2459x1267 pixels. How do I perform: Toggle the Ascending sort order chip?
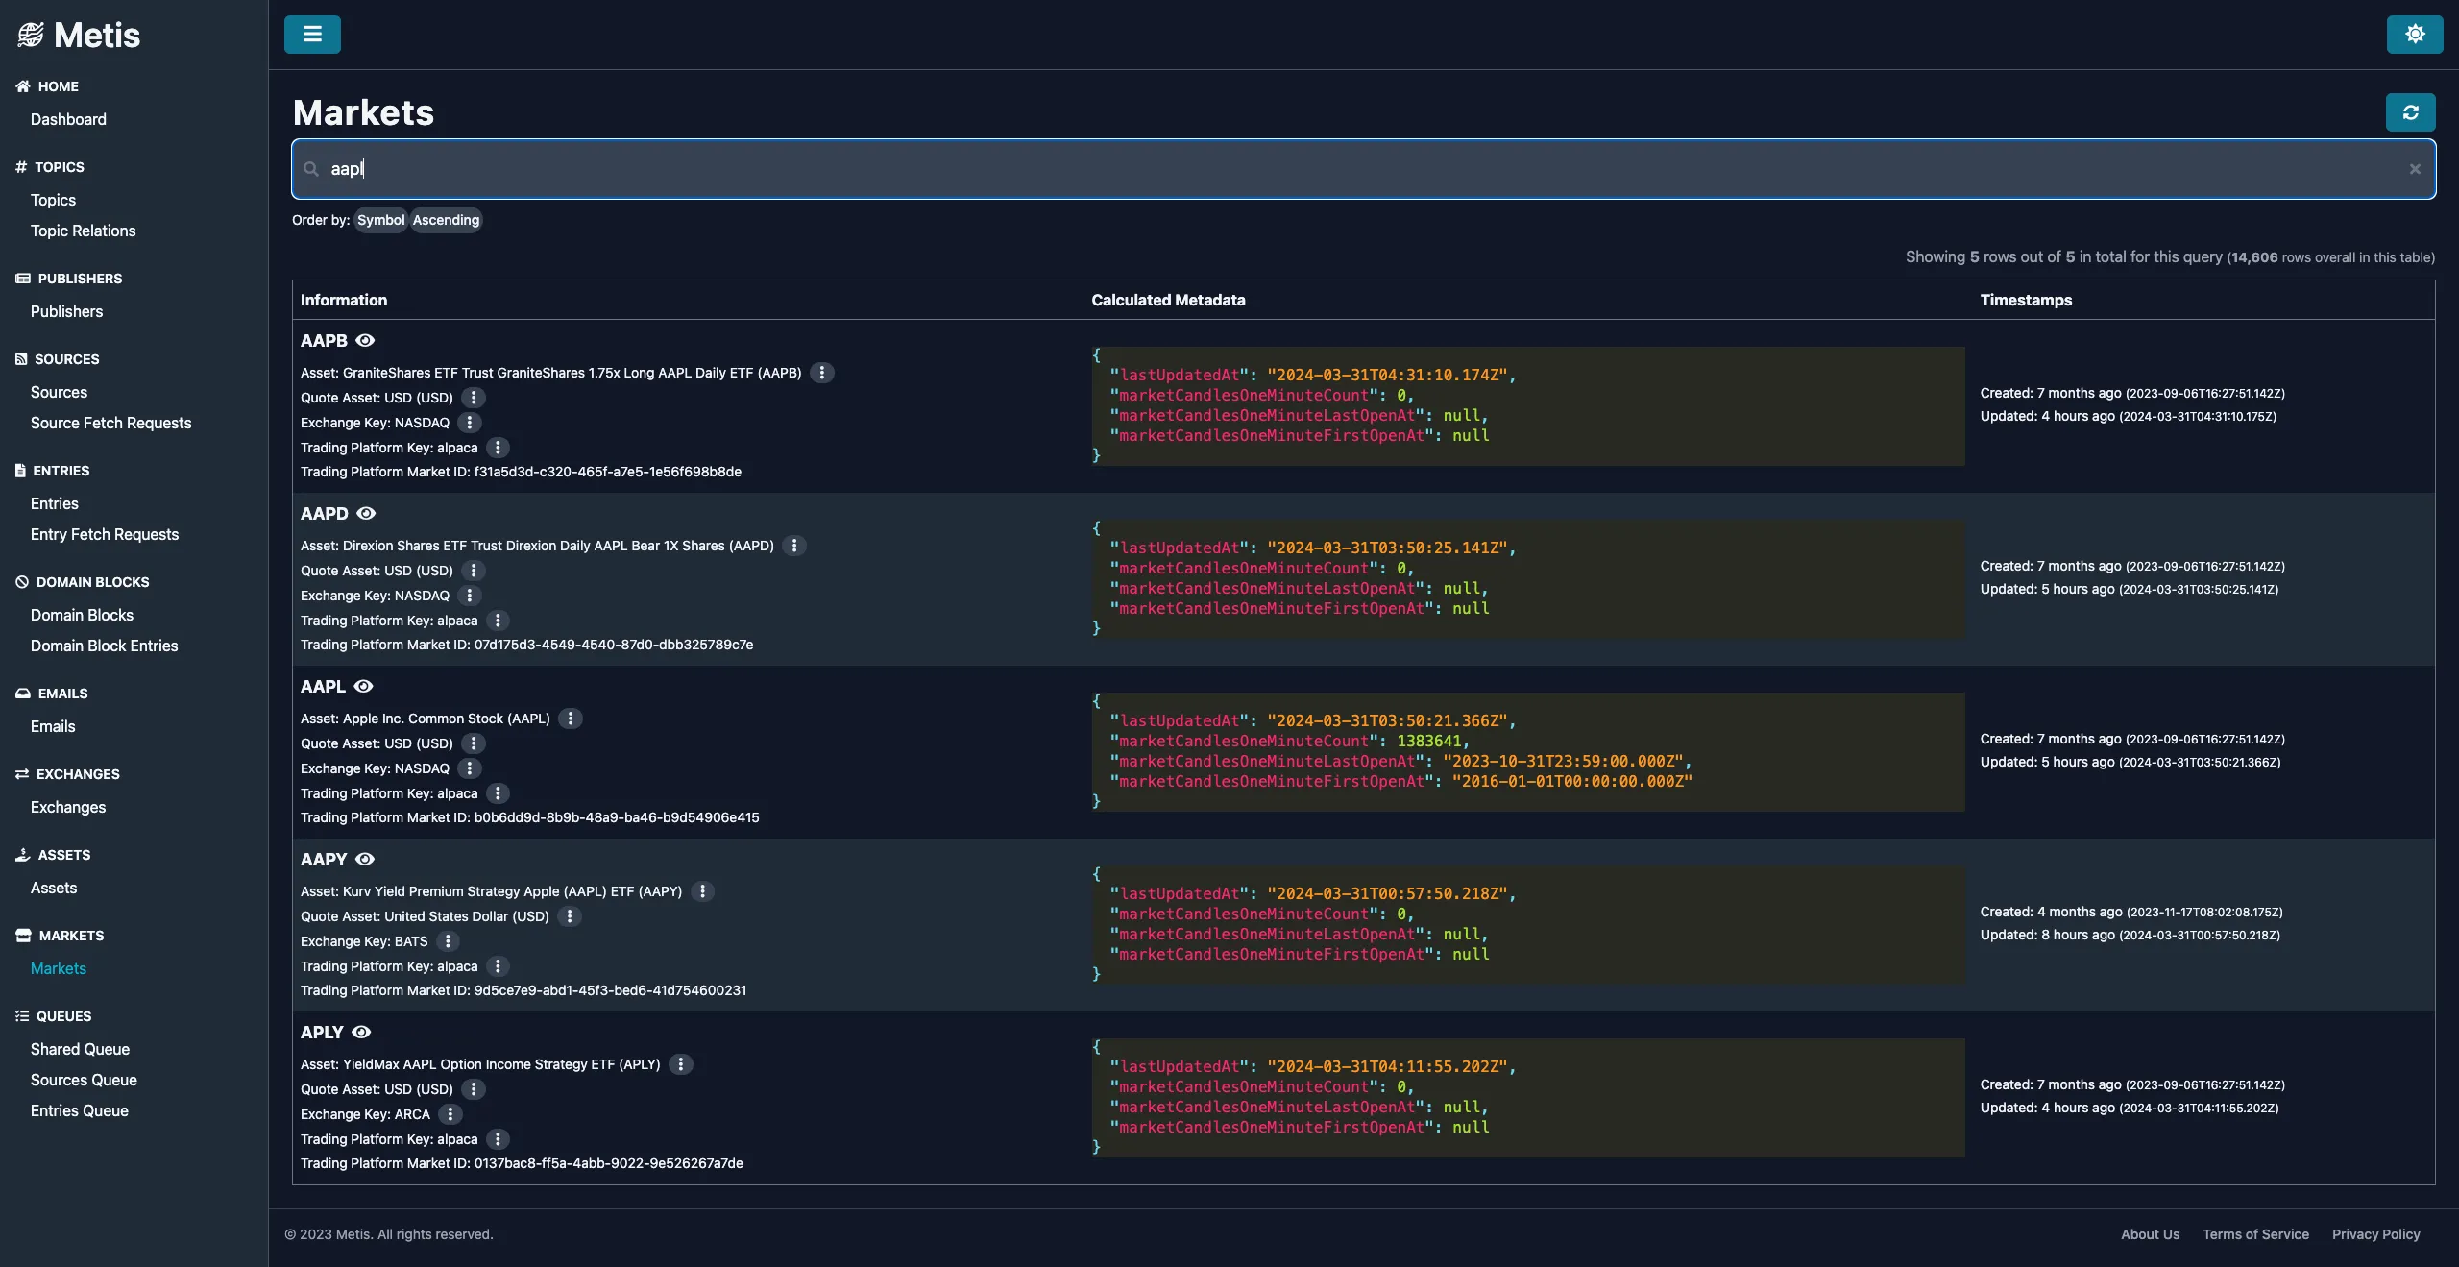[446, 220]
